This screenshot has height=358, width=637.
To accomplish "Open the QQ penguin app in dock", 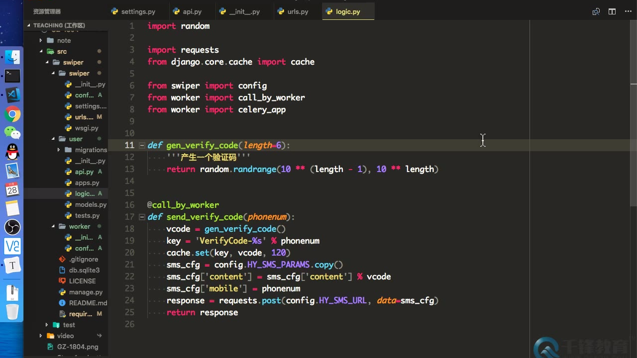I will [12, 152].
